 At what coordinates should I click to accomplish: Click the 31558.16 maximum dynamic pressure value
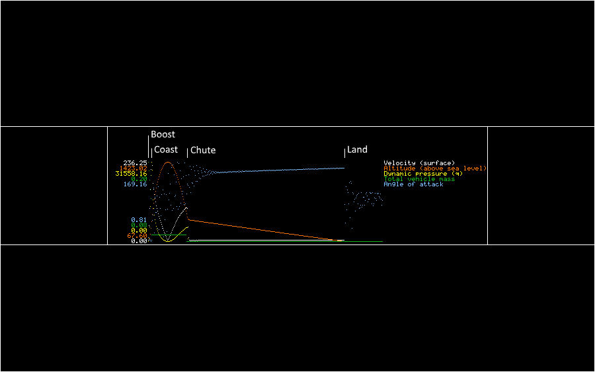tap(132, 174)
